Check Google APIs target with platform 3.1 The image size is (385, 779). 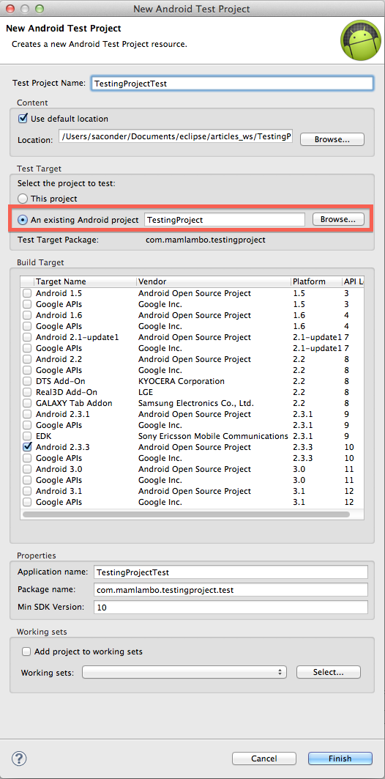point(27,502)
